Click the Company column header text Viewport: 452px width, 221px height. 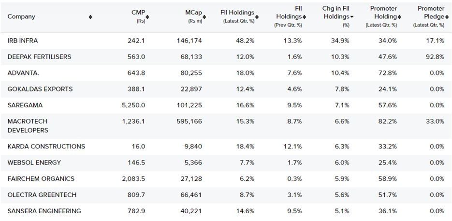coord(21,17)
